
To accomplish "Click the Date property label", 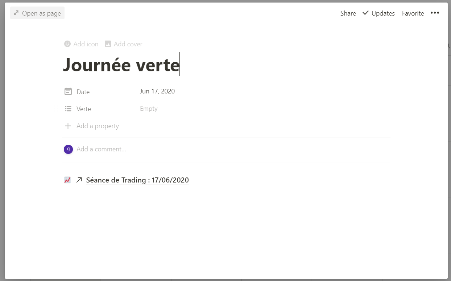I will point(83,92).
